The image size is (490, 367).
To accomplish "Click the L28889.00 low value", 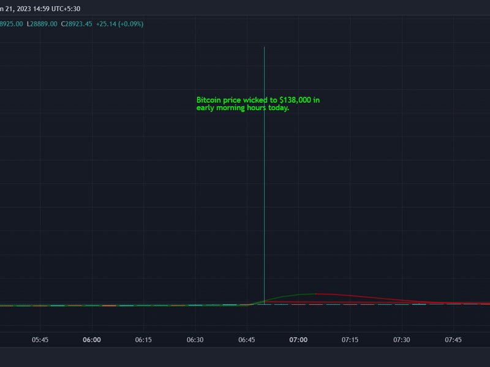I will coord(42,24).
